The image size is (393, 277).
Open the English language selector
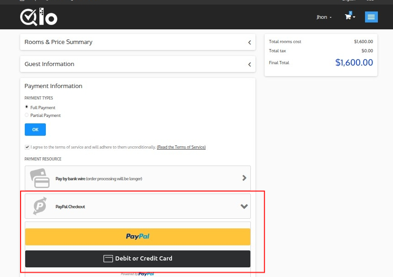[349, 0]
